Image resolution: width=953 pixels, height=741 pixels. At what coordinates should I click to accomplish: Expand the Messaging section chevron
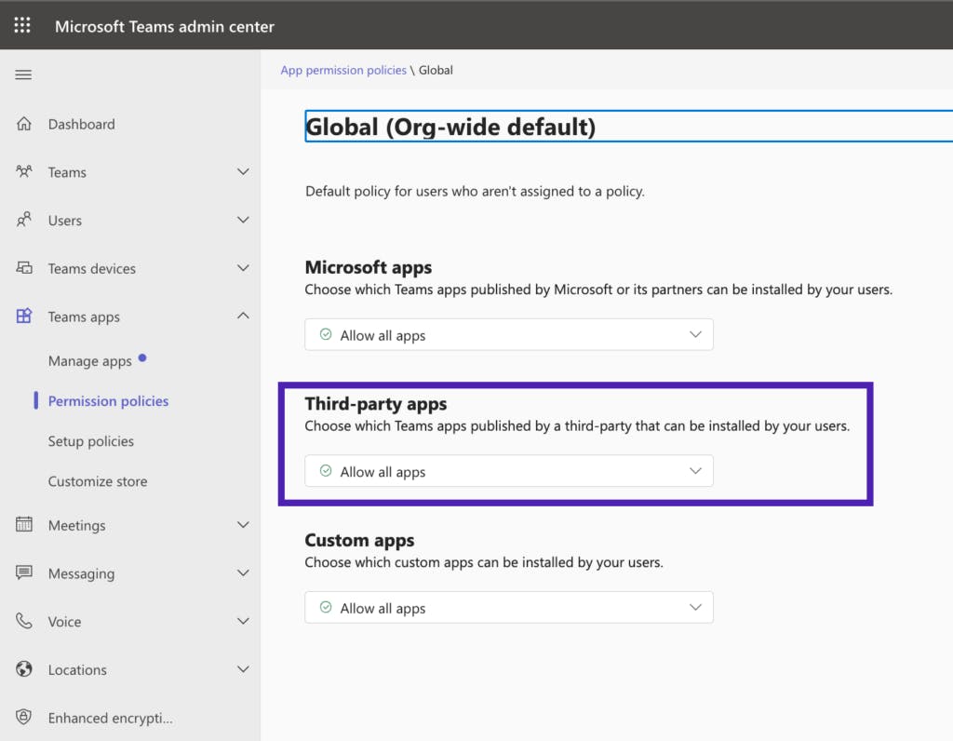click(243, 573)
